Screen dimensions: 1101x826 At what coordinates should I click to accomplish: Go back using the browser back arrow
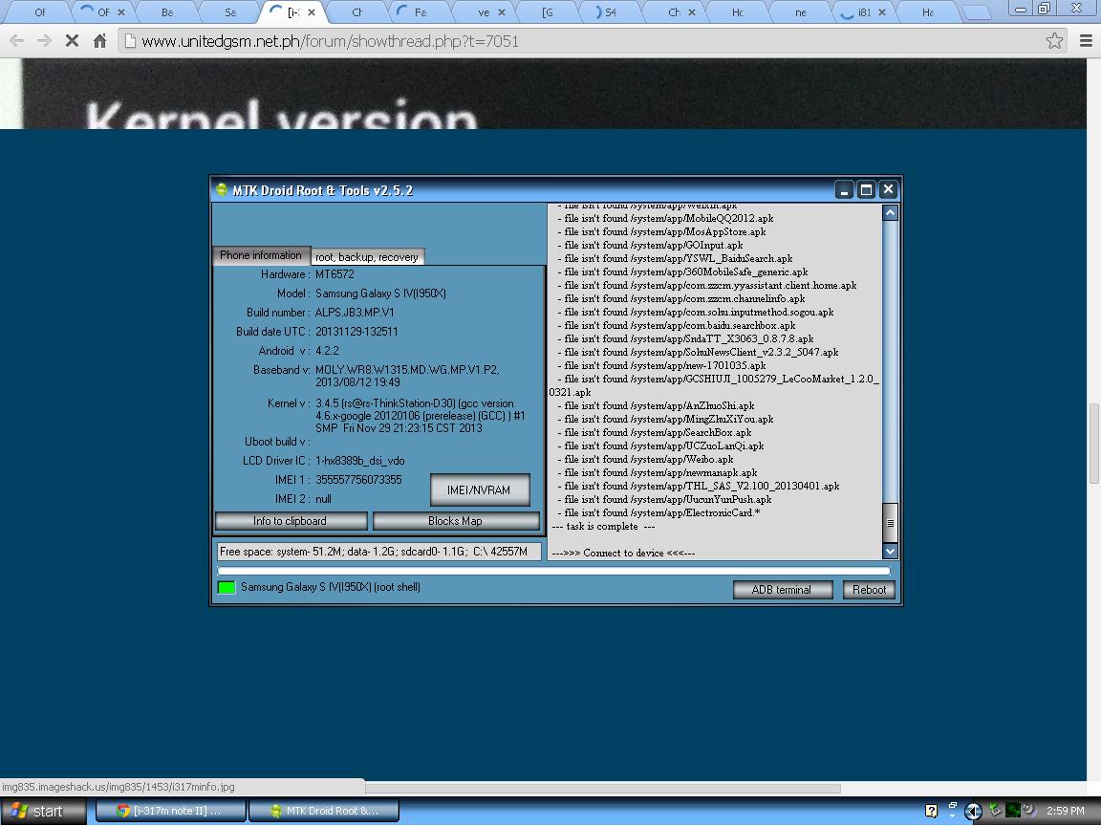pos(17,41)
